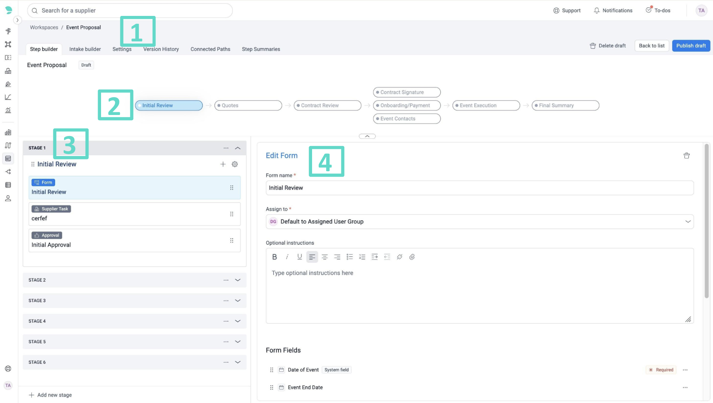Open the Connected Paths tab
The height and width of the screenshot is (403, 713).
(210, 49)
